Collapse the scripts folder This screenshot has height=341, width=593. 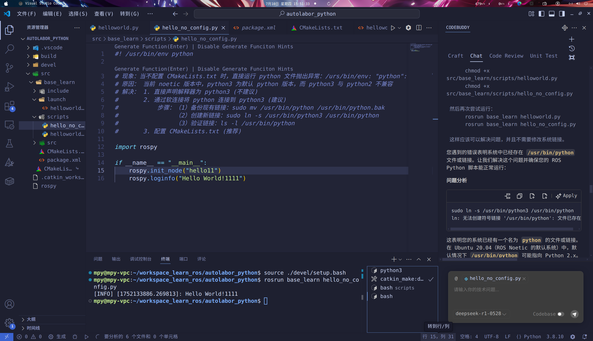58,117
